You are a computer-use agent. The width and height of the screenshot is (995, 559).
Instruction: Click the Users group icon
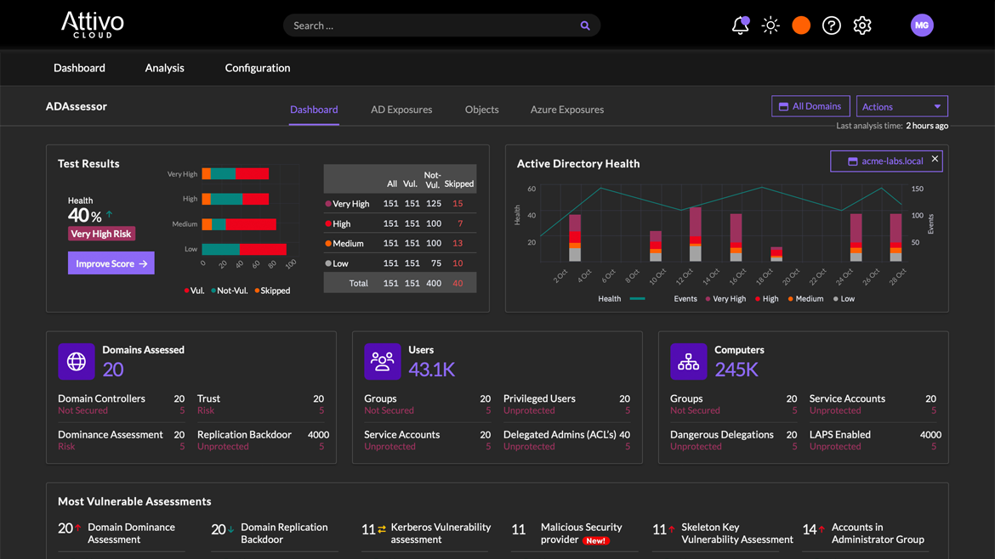[383, 362]
